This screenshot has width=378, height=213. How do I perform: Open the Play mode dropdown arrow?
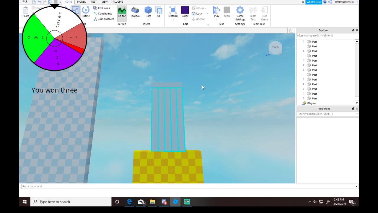tap(216, 20)
